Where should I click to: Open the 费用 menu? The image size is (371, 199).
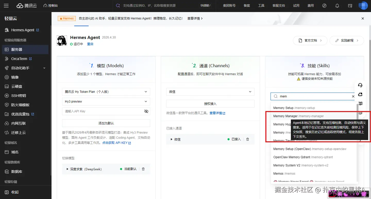(x=311, y=6)
